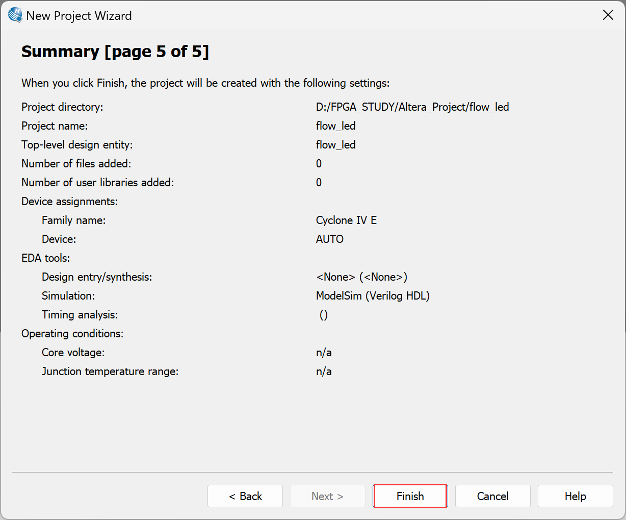Click Finish to create the project
The image size is (626, 520).
[410, 496]
